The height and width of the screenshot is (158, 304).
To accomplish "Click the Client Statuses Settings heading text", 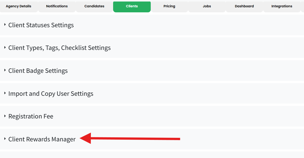I will click(41, 25).
